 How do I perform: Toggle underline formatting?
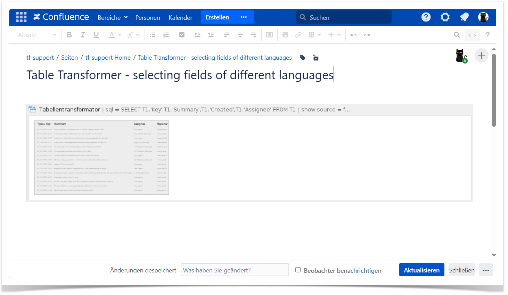pos(96,35)
